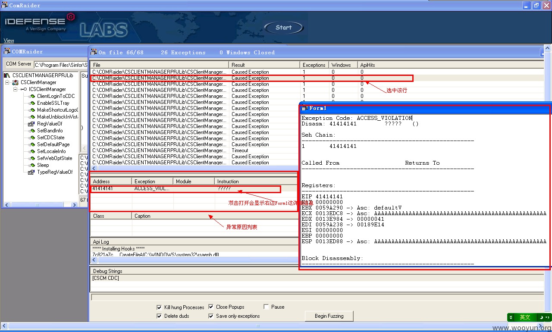Click the SetLocaleInfo method icon
Image resolution: width=552 pixels, height=332 pixels.
tap(31, 151)
